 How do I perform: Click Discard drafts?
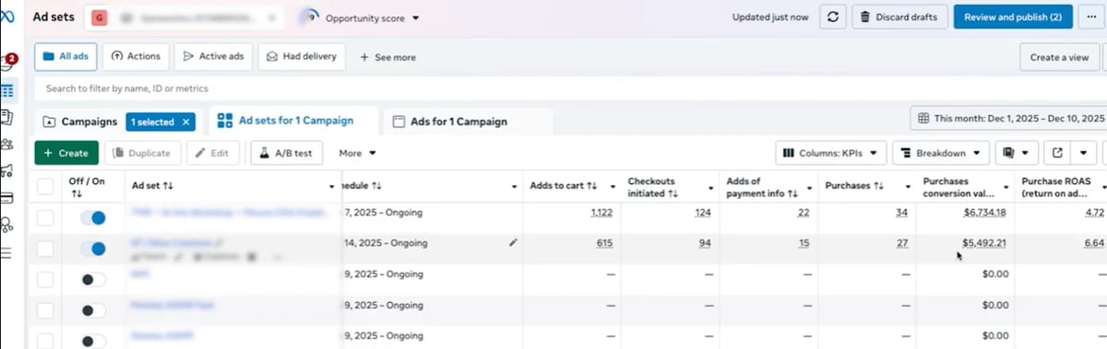(x=899, y=17)
